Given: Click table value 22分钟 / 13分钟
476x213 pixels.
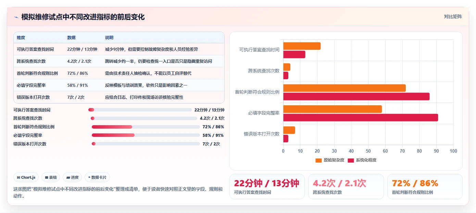Looking at the screenshot, I should (82, 49).
